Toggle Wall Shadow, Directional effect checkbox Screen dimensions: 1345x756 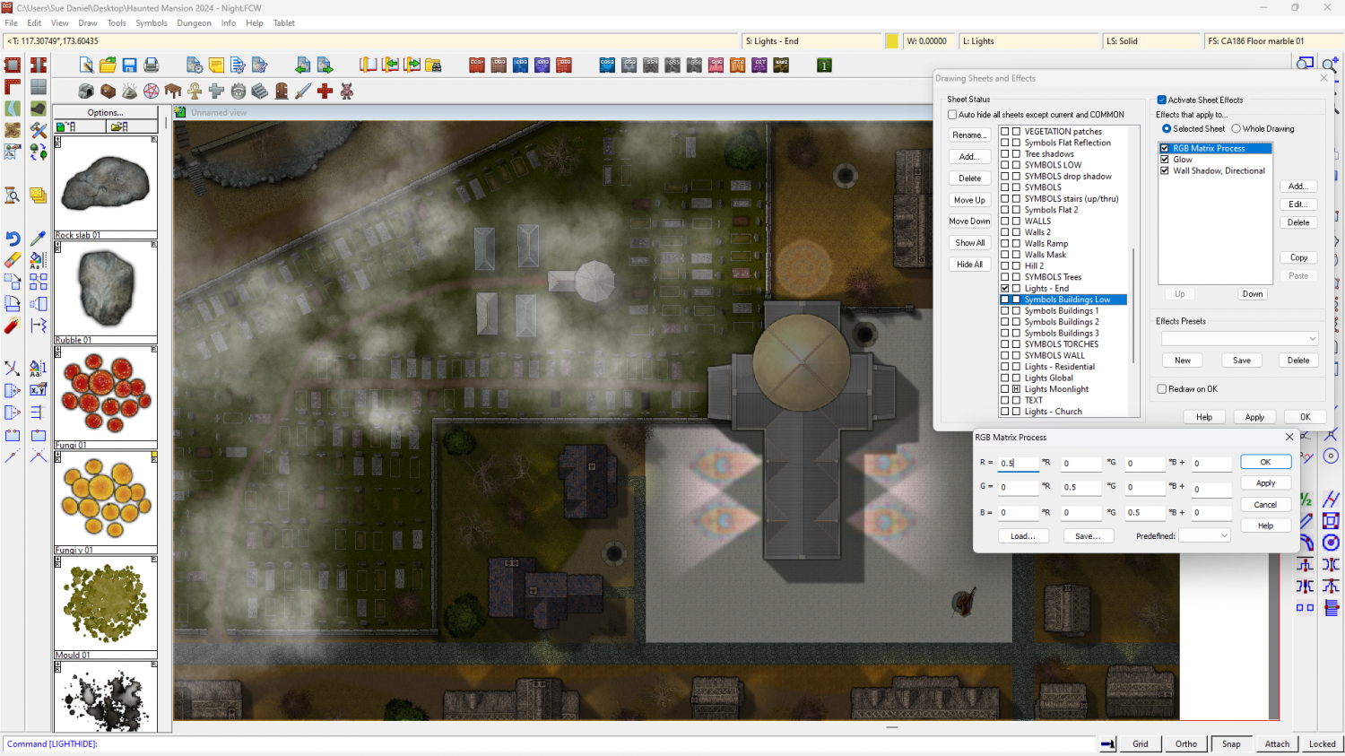[x=1165, y=170]
